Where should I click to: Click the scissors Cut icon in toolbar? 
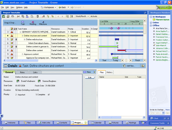tap(18, 16)
